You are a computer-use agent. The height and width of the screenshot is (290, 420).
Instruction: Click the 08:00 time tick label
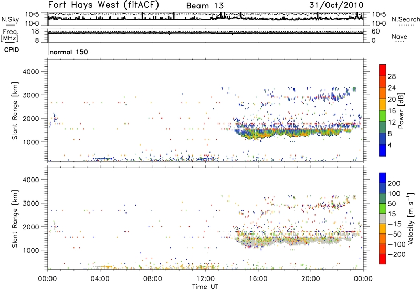click(152, 279)
